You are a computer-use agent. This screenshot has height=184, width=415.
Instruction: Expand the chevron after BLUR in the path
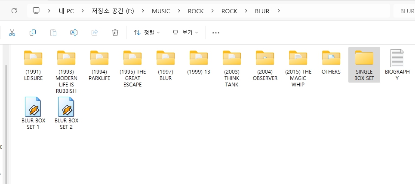pyautogui.click(x=279, y=11)
